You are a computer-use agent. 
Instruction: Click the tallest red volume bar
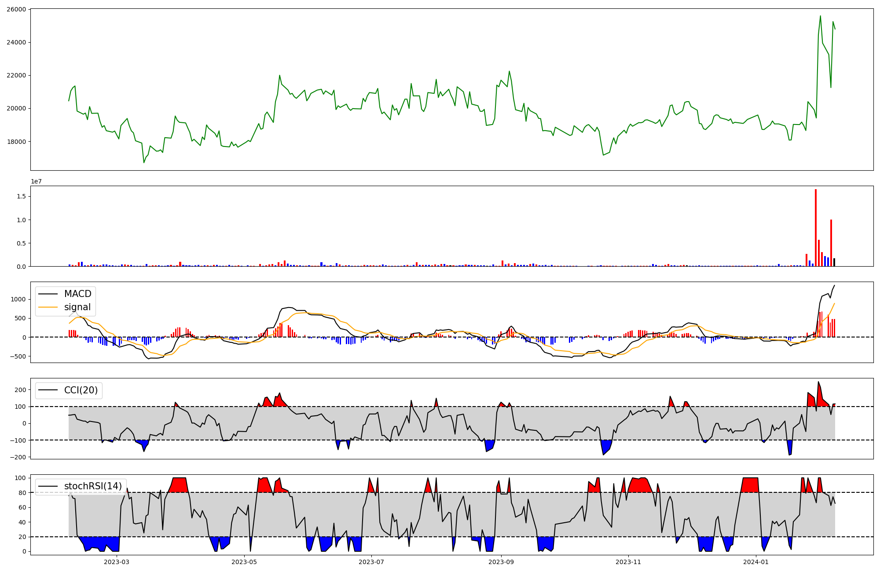816,228
